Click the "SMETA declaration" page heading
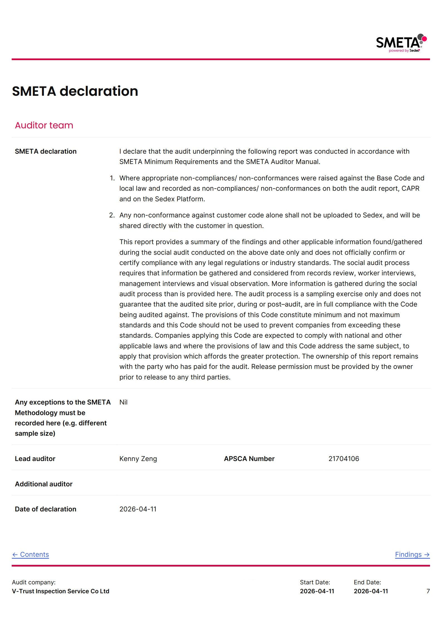This screenshot has height=625, width=442. click(75, 91)
